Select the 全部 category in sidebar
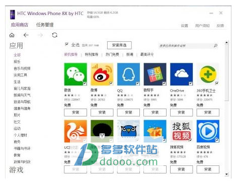This screenshot has height=186, width=235. coord(17,55)
